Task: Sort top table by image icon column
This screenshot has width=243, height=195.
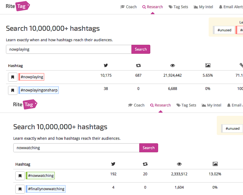Action: [x=208, y=65]
